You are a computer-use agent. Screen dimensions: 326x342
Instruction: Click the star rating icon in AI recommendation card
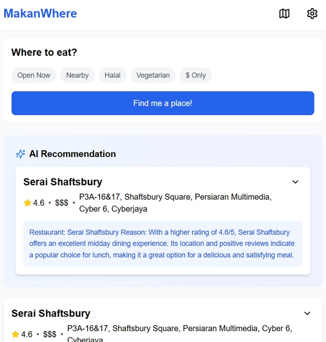click(x=27, y=203)
